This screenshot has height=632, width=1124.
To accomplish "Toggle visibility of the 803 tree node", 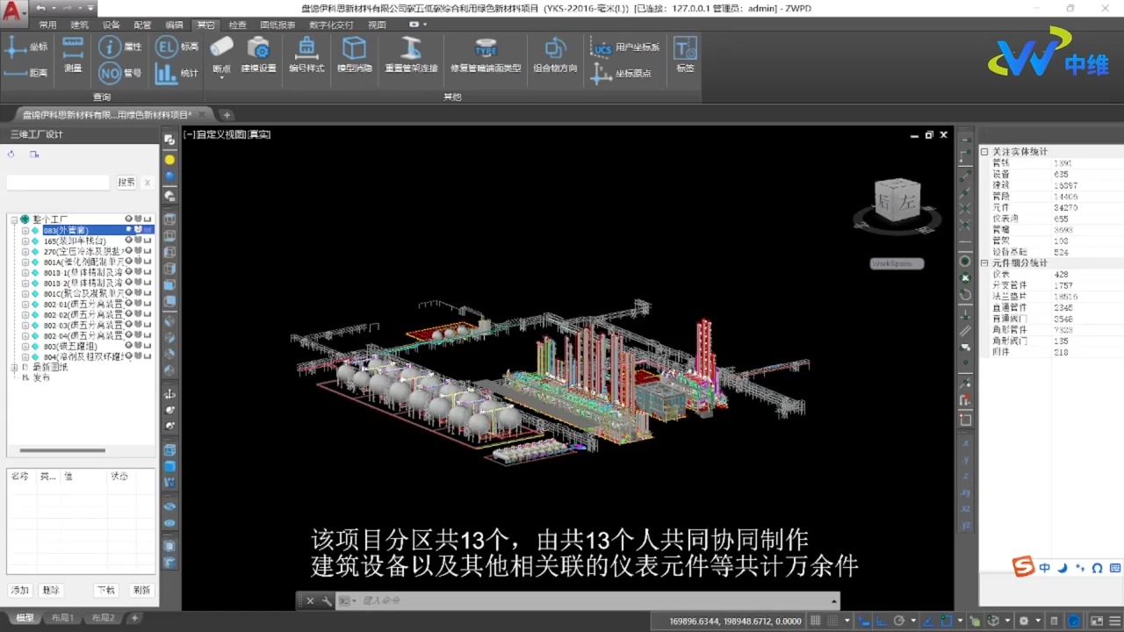I will coord(129,346).
